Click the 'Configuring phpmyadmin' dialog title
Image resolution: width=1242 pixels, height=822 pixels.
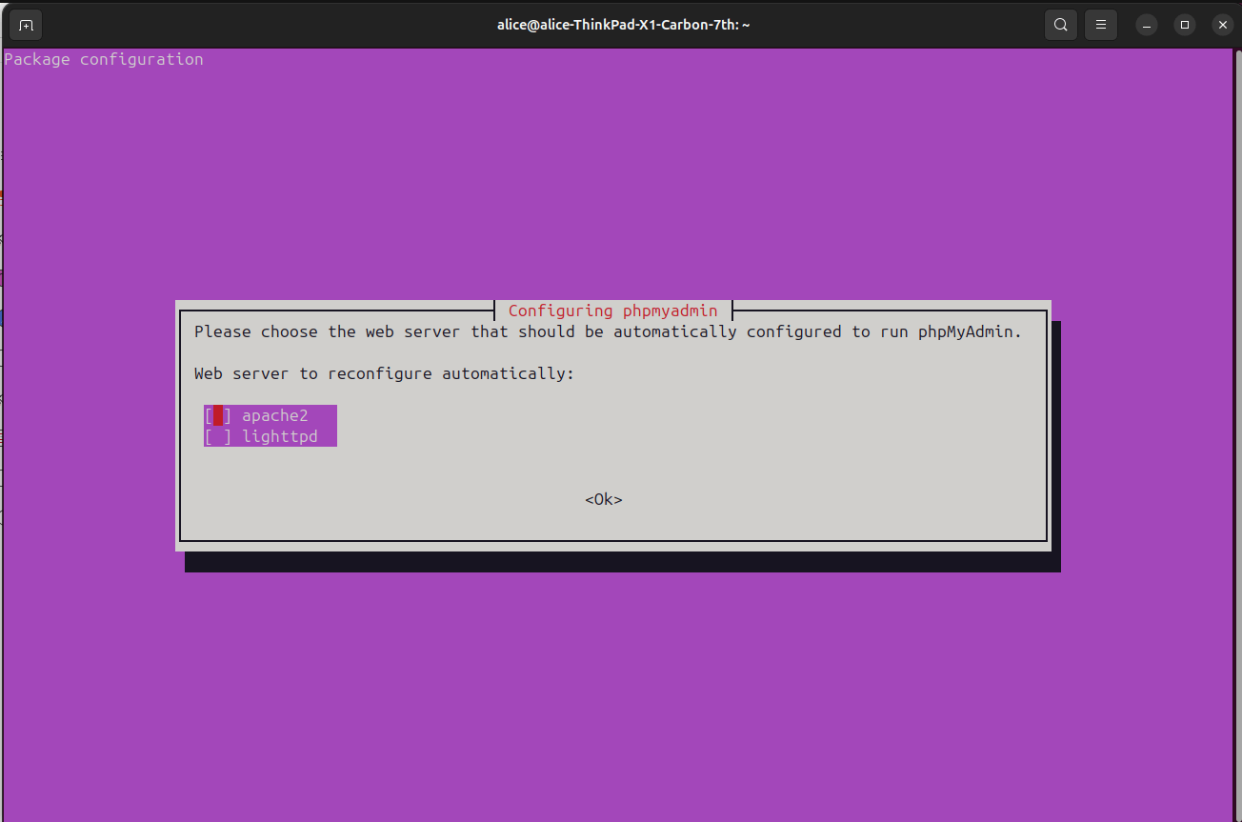click(x=613, y=311)
